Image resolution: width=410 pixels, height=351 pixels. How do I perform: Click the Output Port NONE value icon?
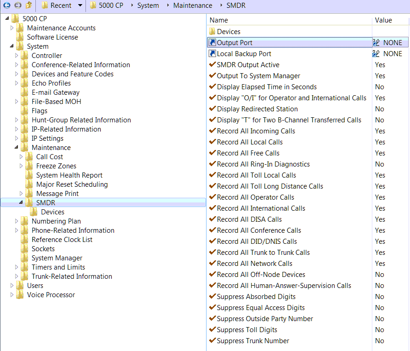point(376,42)
